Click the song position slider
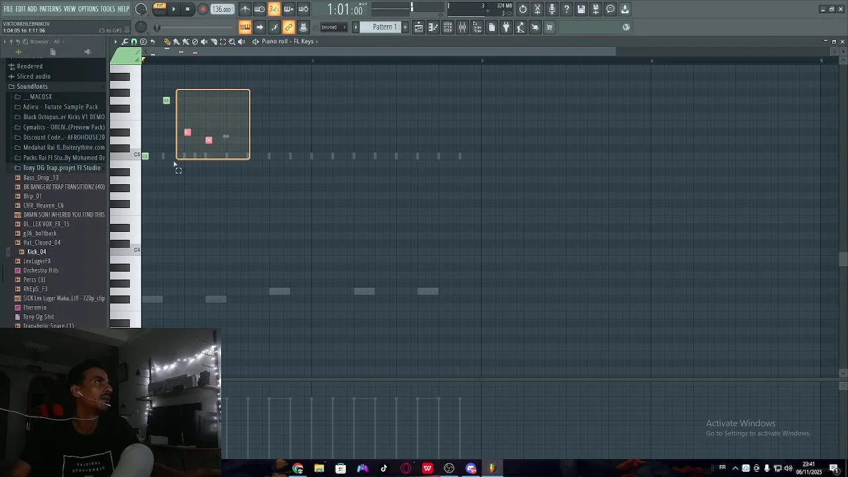The width and height of the screenshot is (848, 477). point(193,27)
